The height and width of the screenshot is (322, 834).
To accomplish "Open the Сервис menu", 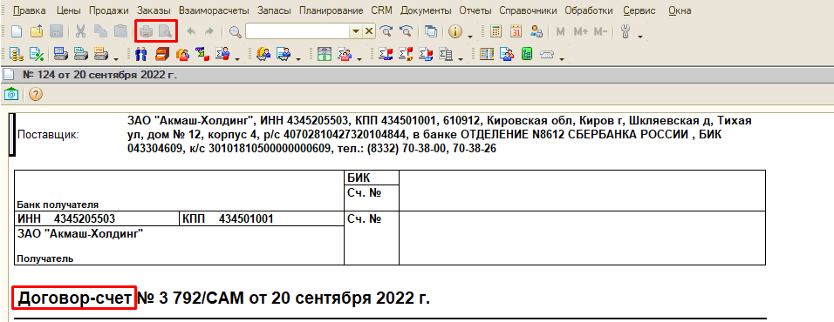I will pos(639,10).
